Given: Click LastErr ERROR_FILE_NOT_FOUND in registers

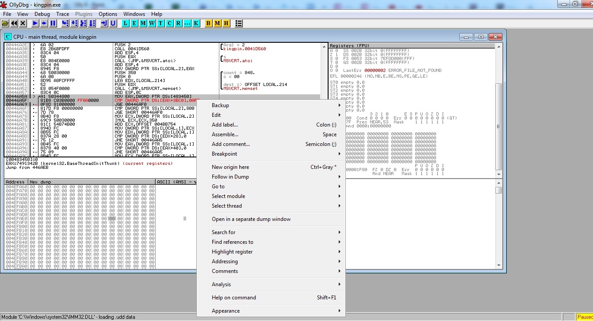Looking at the screenshot, I should point(392,70).
